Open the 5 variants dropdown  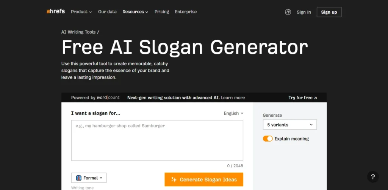290,125
